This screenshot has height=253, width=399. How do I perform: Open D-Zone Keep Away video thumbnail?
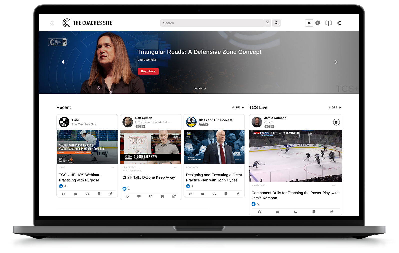[151, 147]
